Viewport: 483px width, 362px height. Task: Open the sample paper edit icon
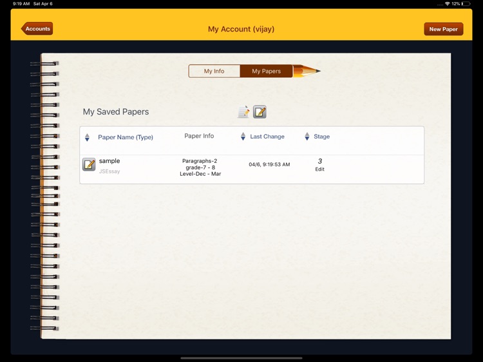tap(89, 164)
